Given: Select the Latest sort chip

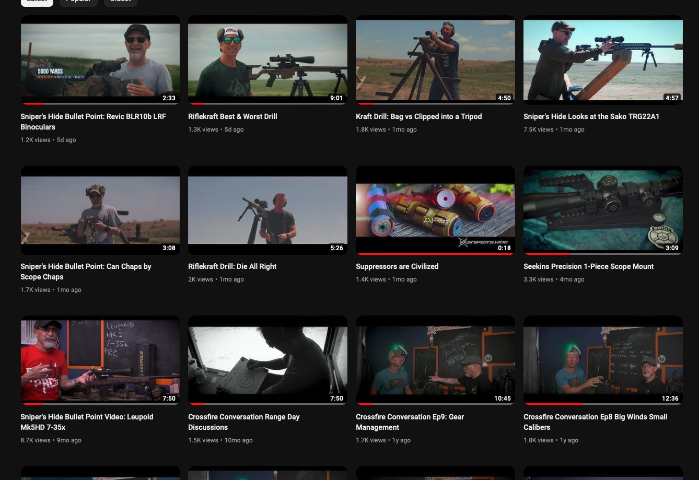Looking at the screenshot, I should click(x=37, y=2).
